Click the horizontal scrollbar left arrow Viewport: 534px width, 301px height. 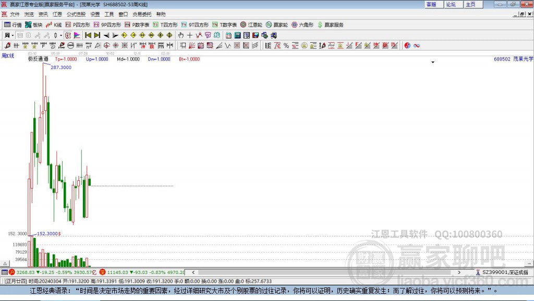coord(193,272)
